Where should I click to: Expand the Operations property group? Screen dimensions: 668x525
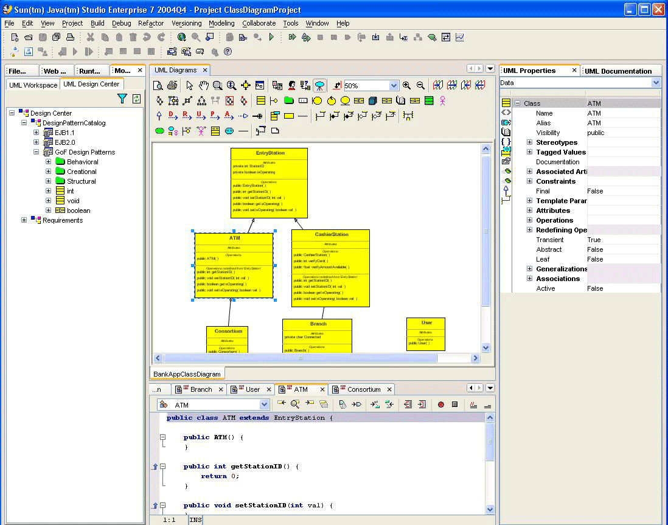tap(529, 220)
